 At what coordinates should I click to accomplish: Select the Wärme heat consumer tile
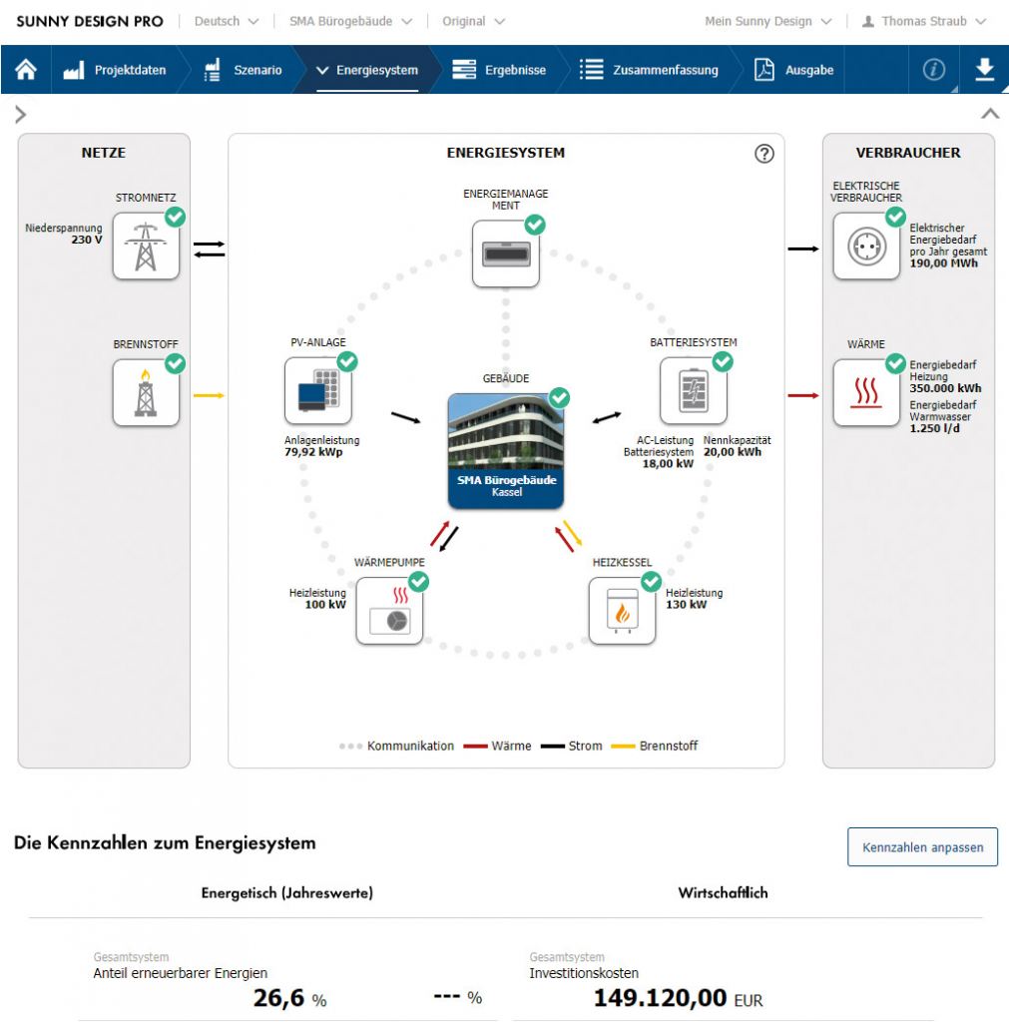tap(866, 393)
